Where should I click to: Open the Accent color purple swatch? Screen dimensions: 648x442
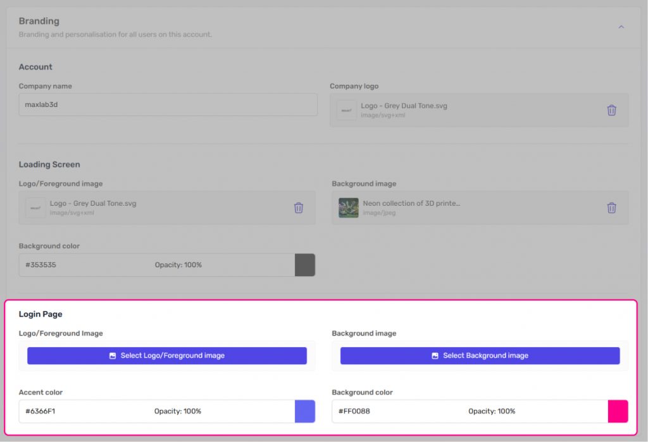click(304, 412)
